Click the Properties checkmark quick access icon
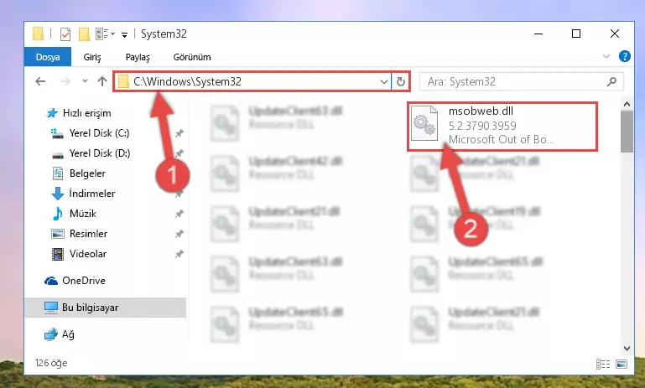 click(x=65, y=34)
